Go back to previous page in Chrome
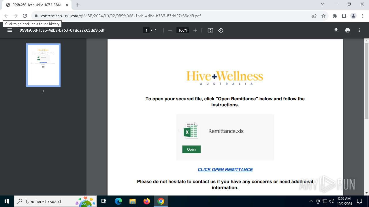Viewport: 369px width, 207px height. (6, 16)
